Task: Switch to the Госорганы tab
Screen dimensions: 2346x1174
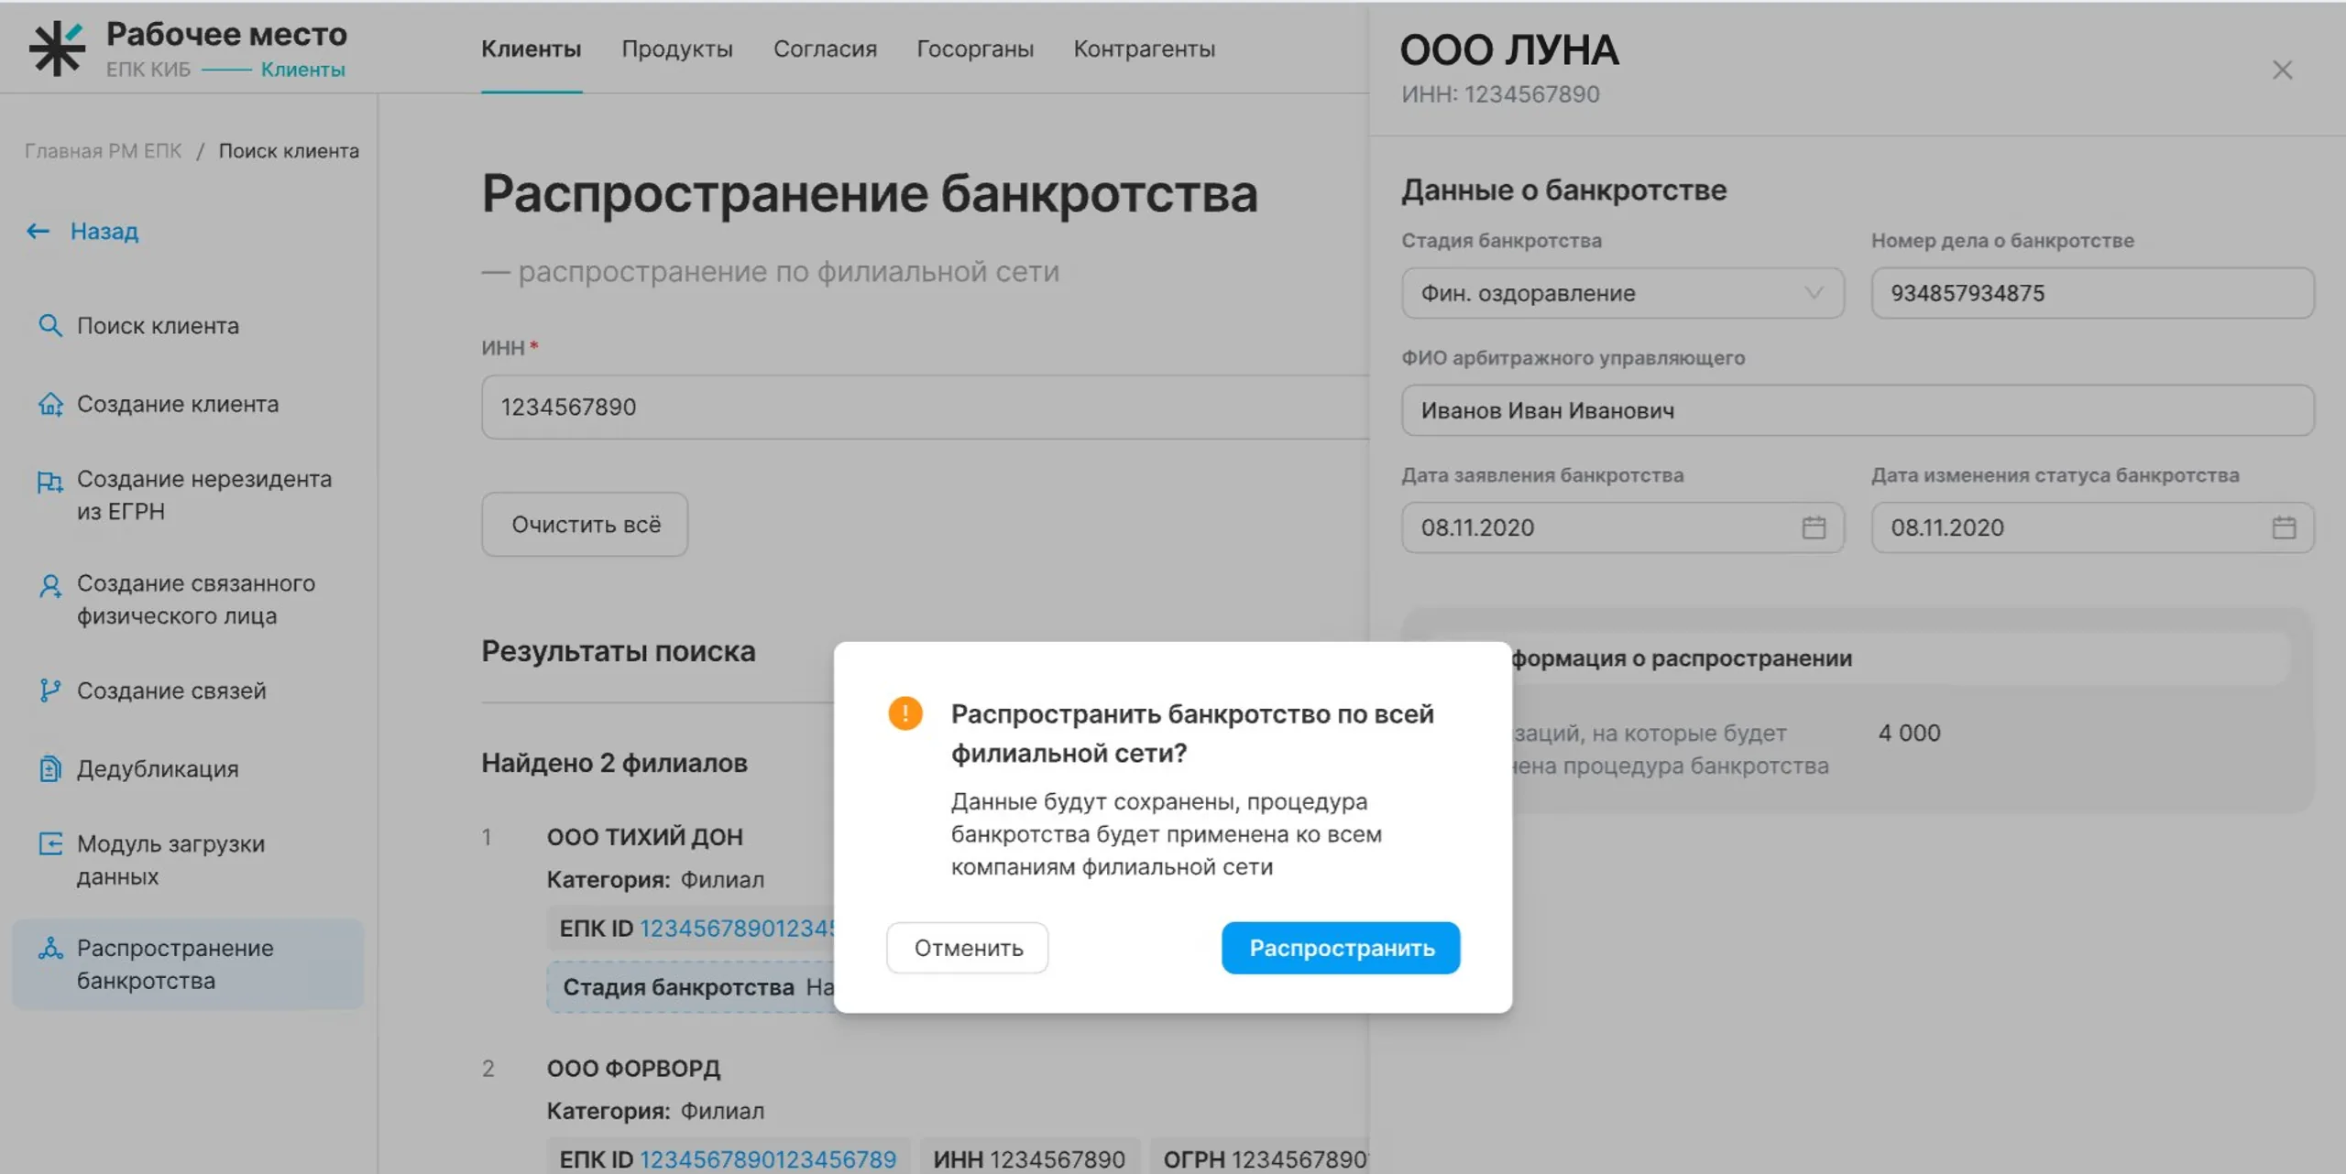Action: click(x=975, y=49)
